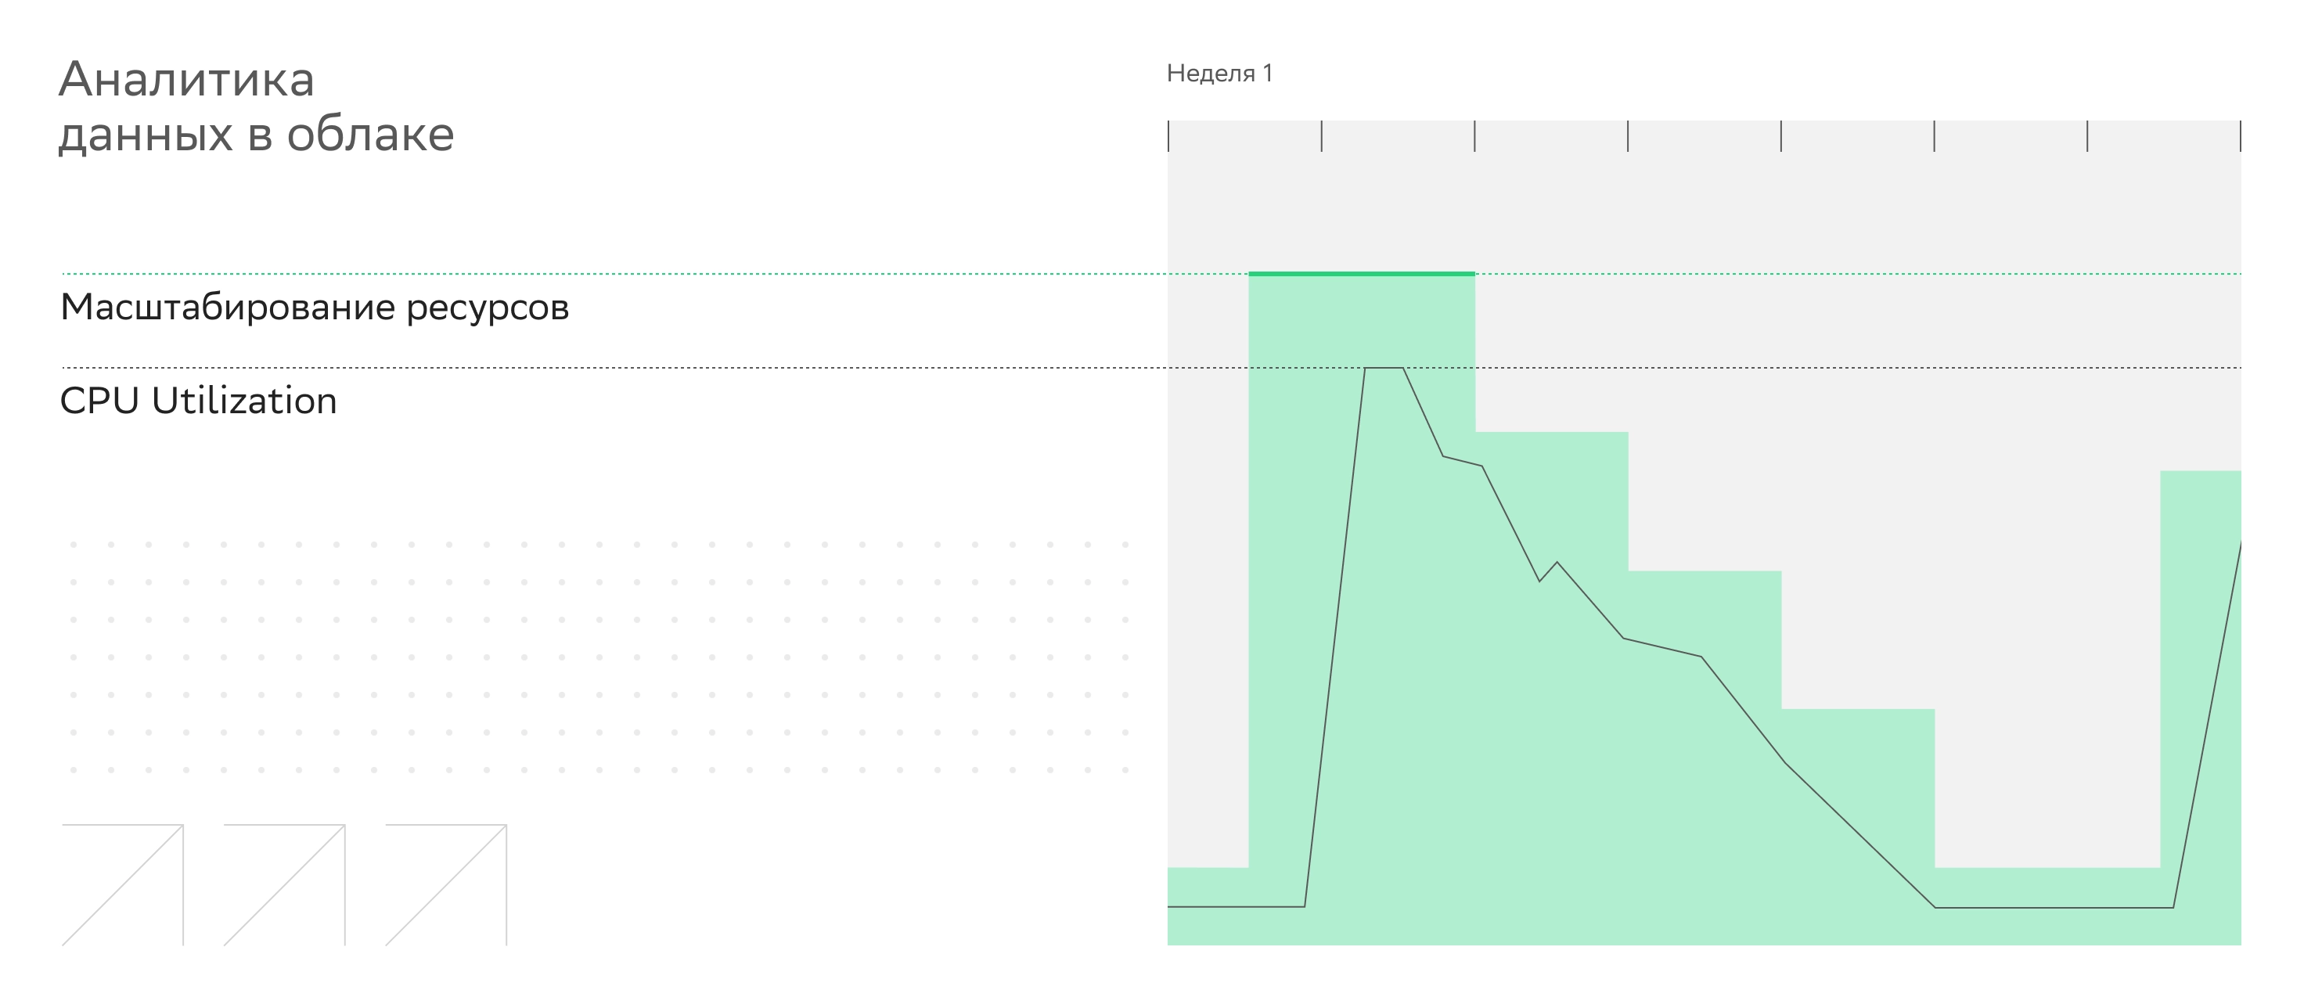Click the leftmost diagonal arrow icon
This screenshot has height=1008, width=2304.
(x=124, y=884)
